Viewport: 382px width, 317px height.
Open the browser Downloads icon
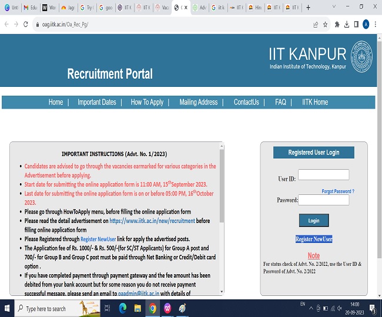(x=347, y=24)
